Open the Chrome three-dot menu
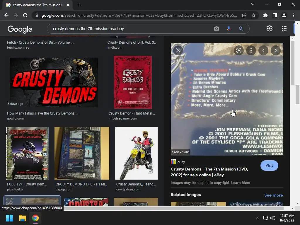Image resolution: width=300 pixels, height=225 pixels. [x=294, y=15]
